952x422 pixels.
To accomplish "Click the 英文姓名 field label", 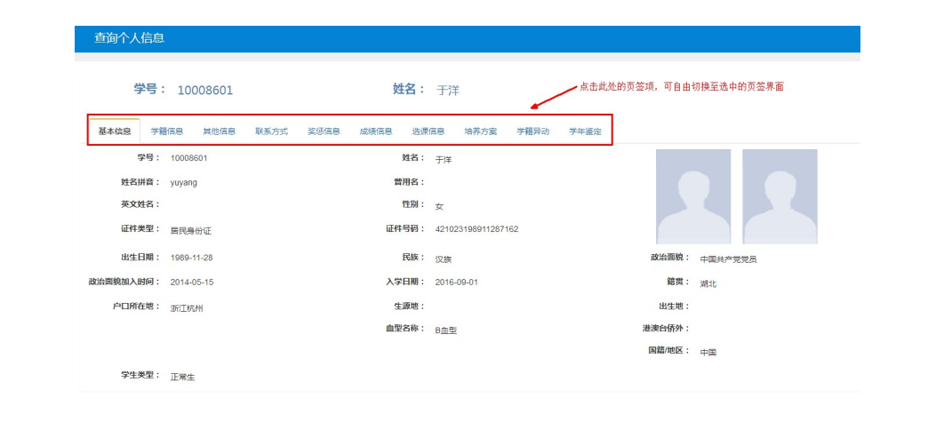I will click(x=140, y=204).
